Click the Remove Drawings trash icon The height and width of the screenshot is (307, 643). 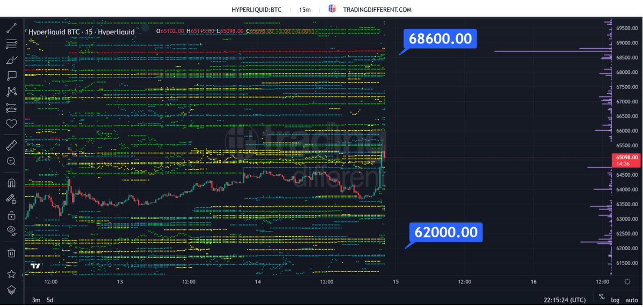click(11, 252)
